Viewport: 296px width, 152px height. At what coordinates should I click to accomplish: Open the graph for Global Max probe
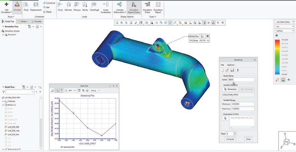(x=202, y=36)
